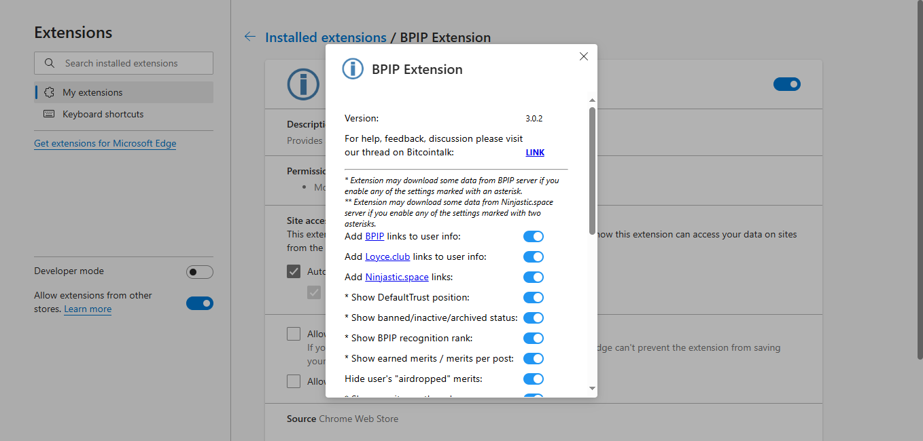Open the Loyce.club hyperlink

coord(387,256)
